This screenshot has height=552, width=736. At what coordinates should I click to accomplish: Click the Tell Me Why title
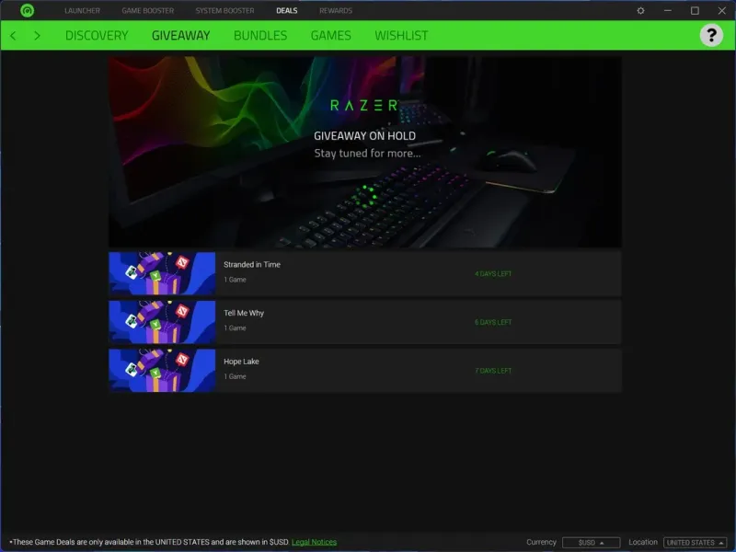click(x=244, y=313)
